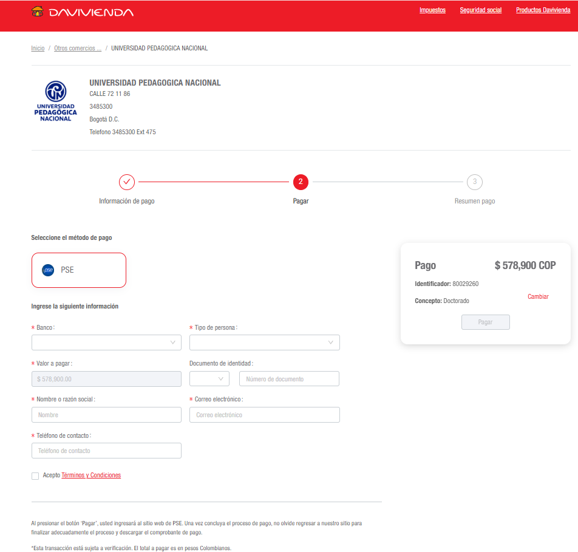Viewport: 578px width, 552px height.
Task: Click the Correo electrónico input field
Action: [264, 415]
